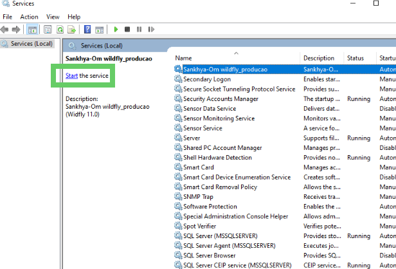The height and width of the screenshot is (269, 396).
Task: Click the Pause Service toolbar icon
Action: pyautogui.click(x=139, y=30)
